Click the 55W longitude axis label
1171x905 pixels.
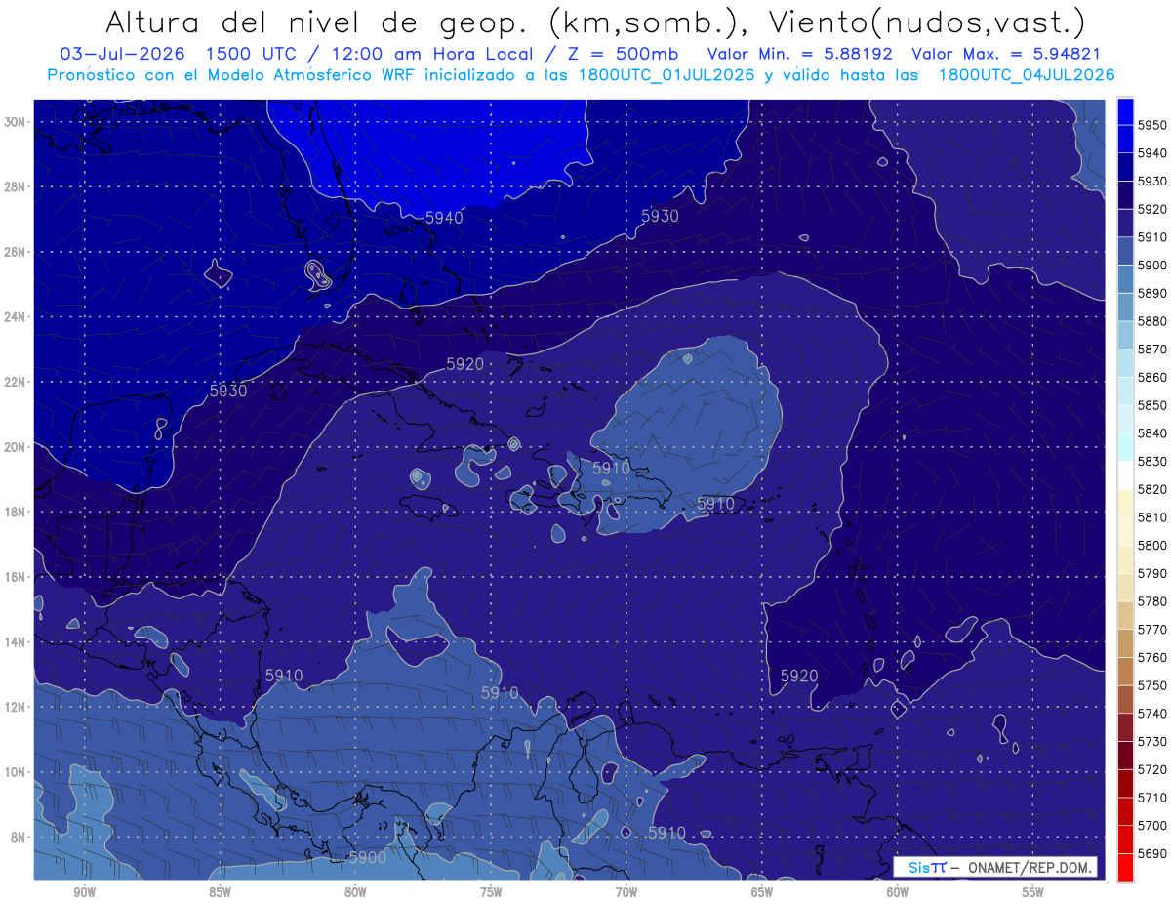pyautogui.click(x=1033, y=892)
